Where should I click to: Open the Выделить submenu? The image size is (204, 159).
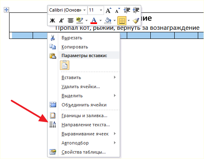point(84,96)
